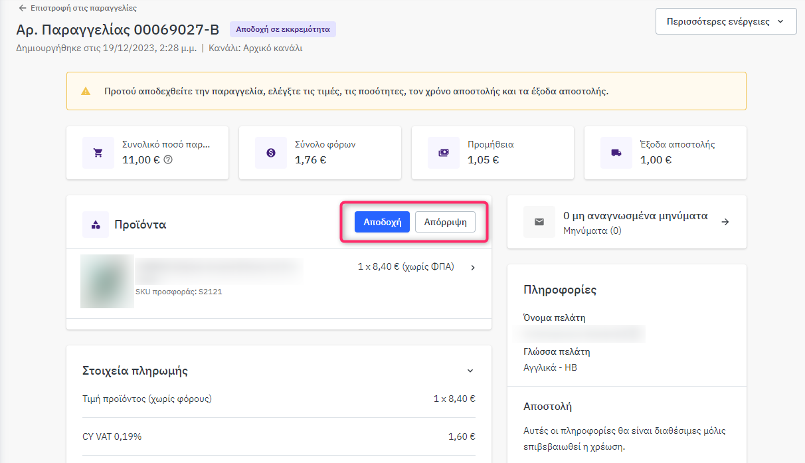This screenshot has width=805, height=463.
Task: Click the Μηνύματα (0) label
Action: pyautogui.click(x=592, y=231)
